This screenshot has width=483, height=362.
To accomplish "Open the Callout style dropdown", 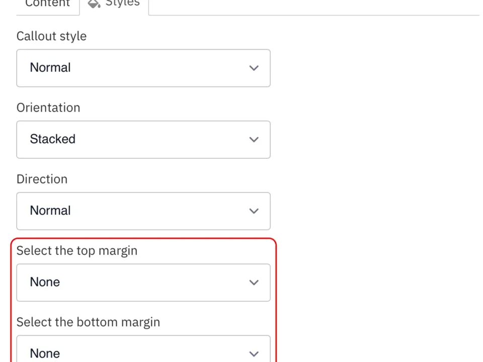I will pos(143,68).
